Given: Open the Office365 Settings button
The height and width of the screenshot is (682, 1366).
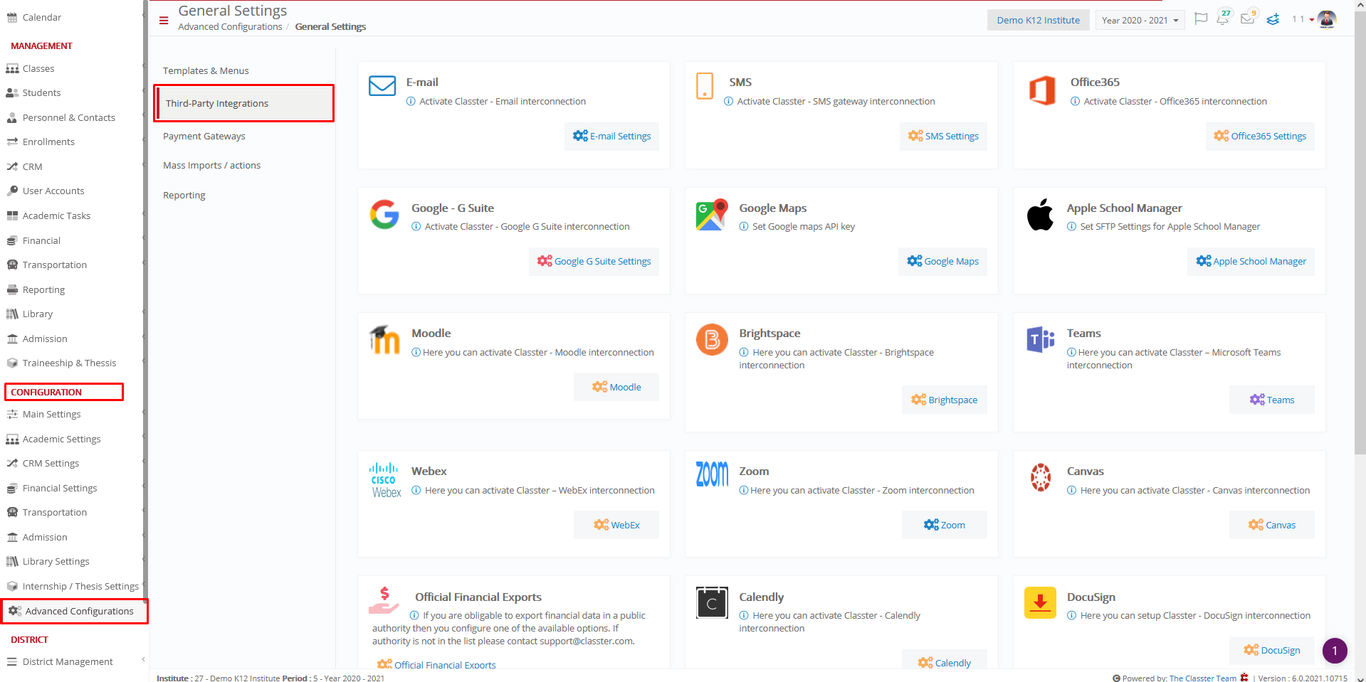Looking at the screenshot, I should (1260, 136).
